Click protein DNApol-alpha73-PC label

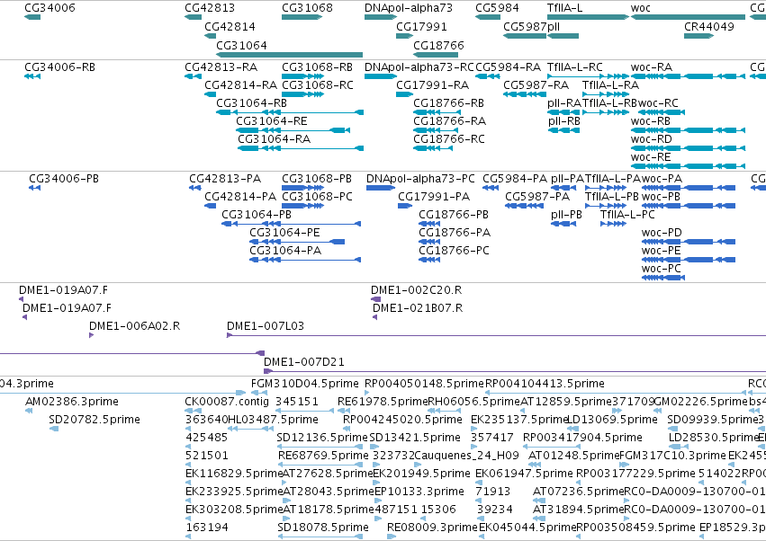(420, 179)
